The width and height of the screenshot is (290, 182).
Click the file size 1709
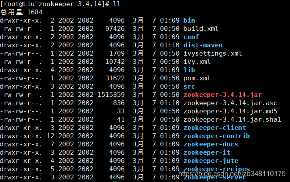117,53
